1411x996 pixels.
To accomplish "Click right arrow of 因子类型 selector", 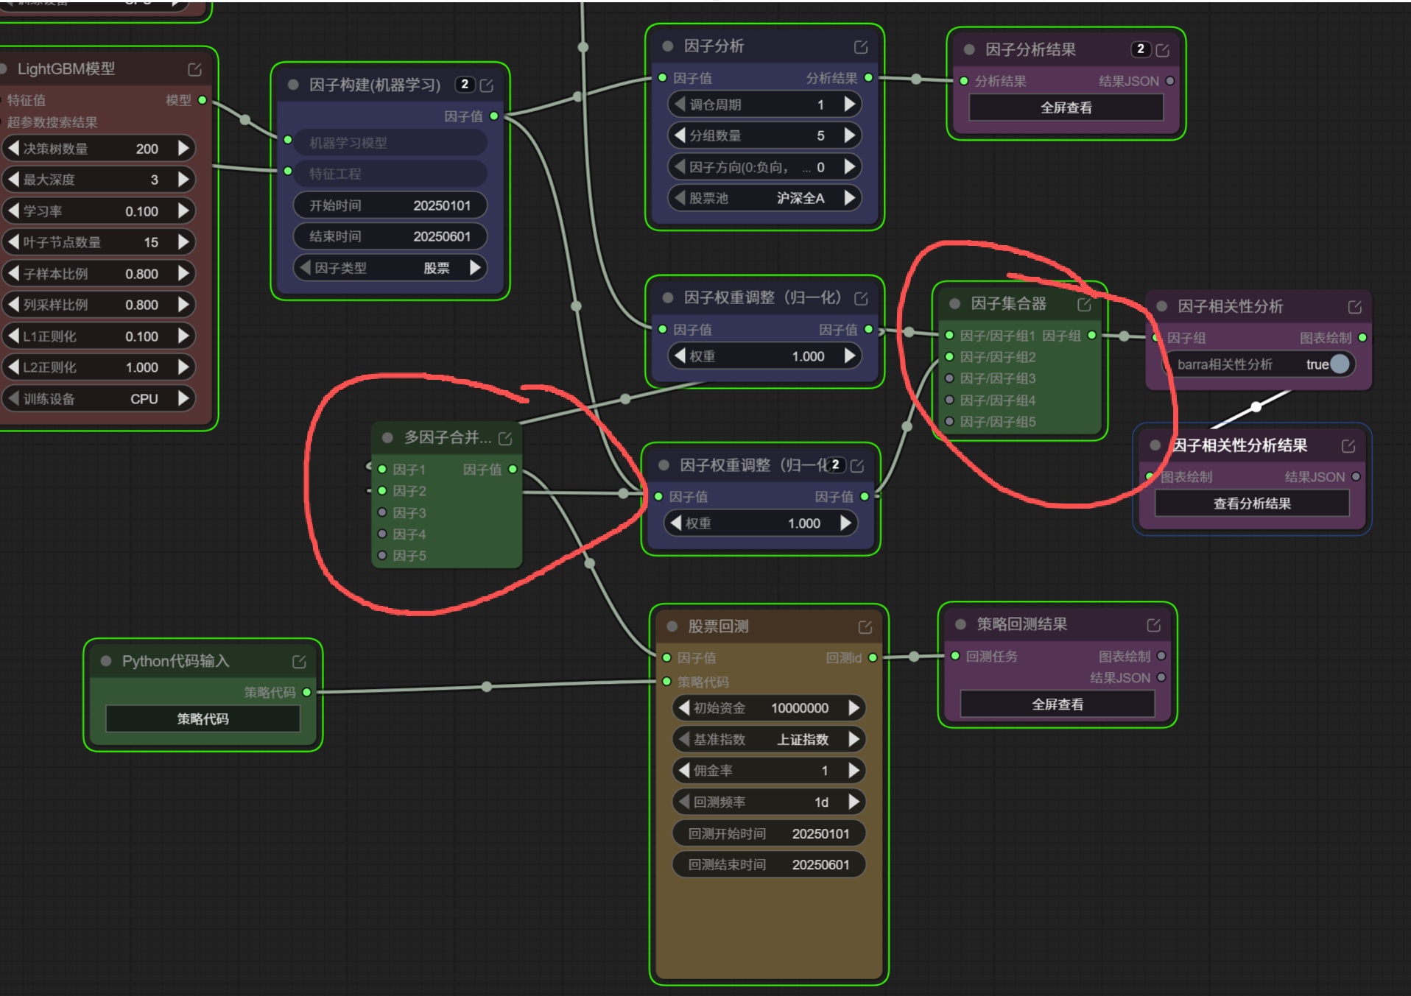I will click(x=476, y=268).
